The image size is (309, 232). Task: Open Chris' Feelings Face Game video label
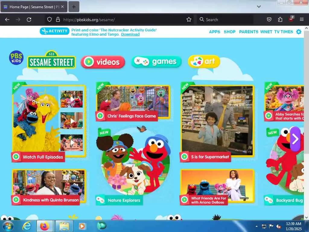[x=132, y=116]
